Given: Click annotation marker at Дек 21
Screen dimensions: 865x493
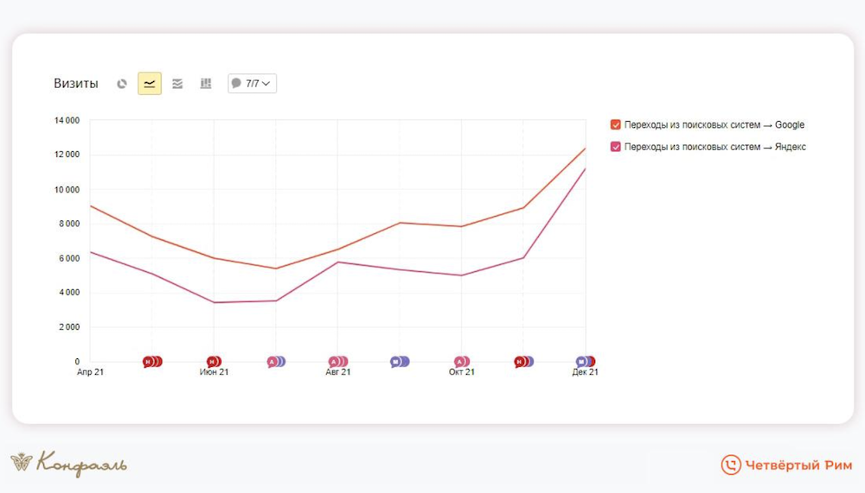Looking at the screenshot, I should pos(583,362).
